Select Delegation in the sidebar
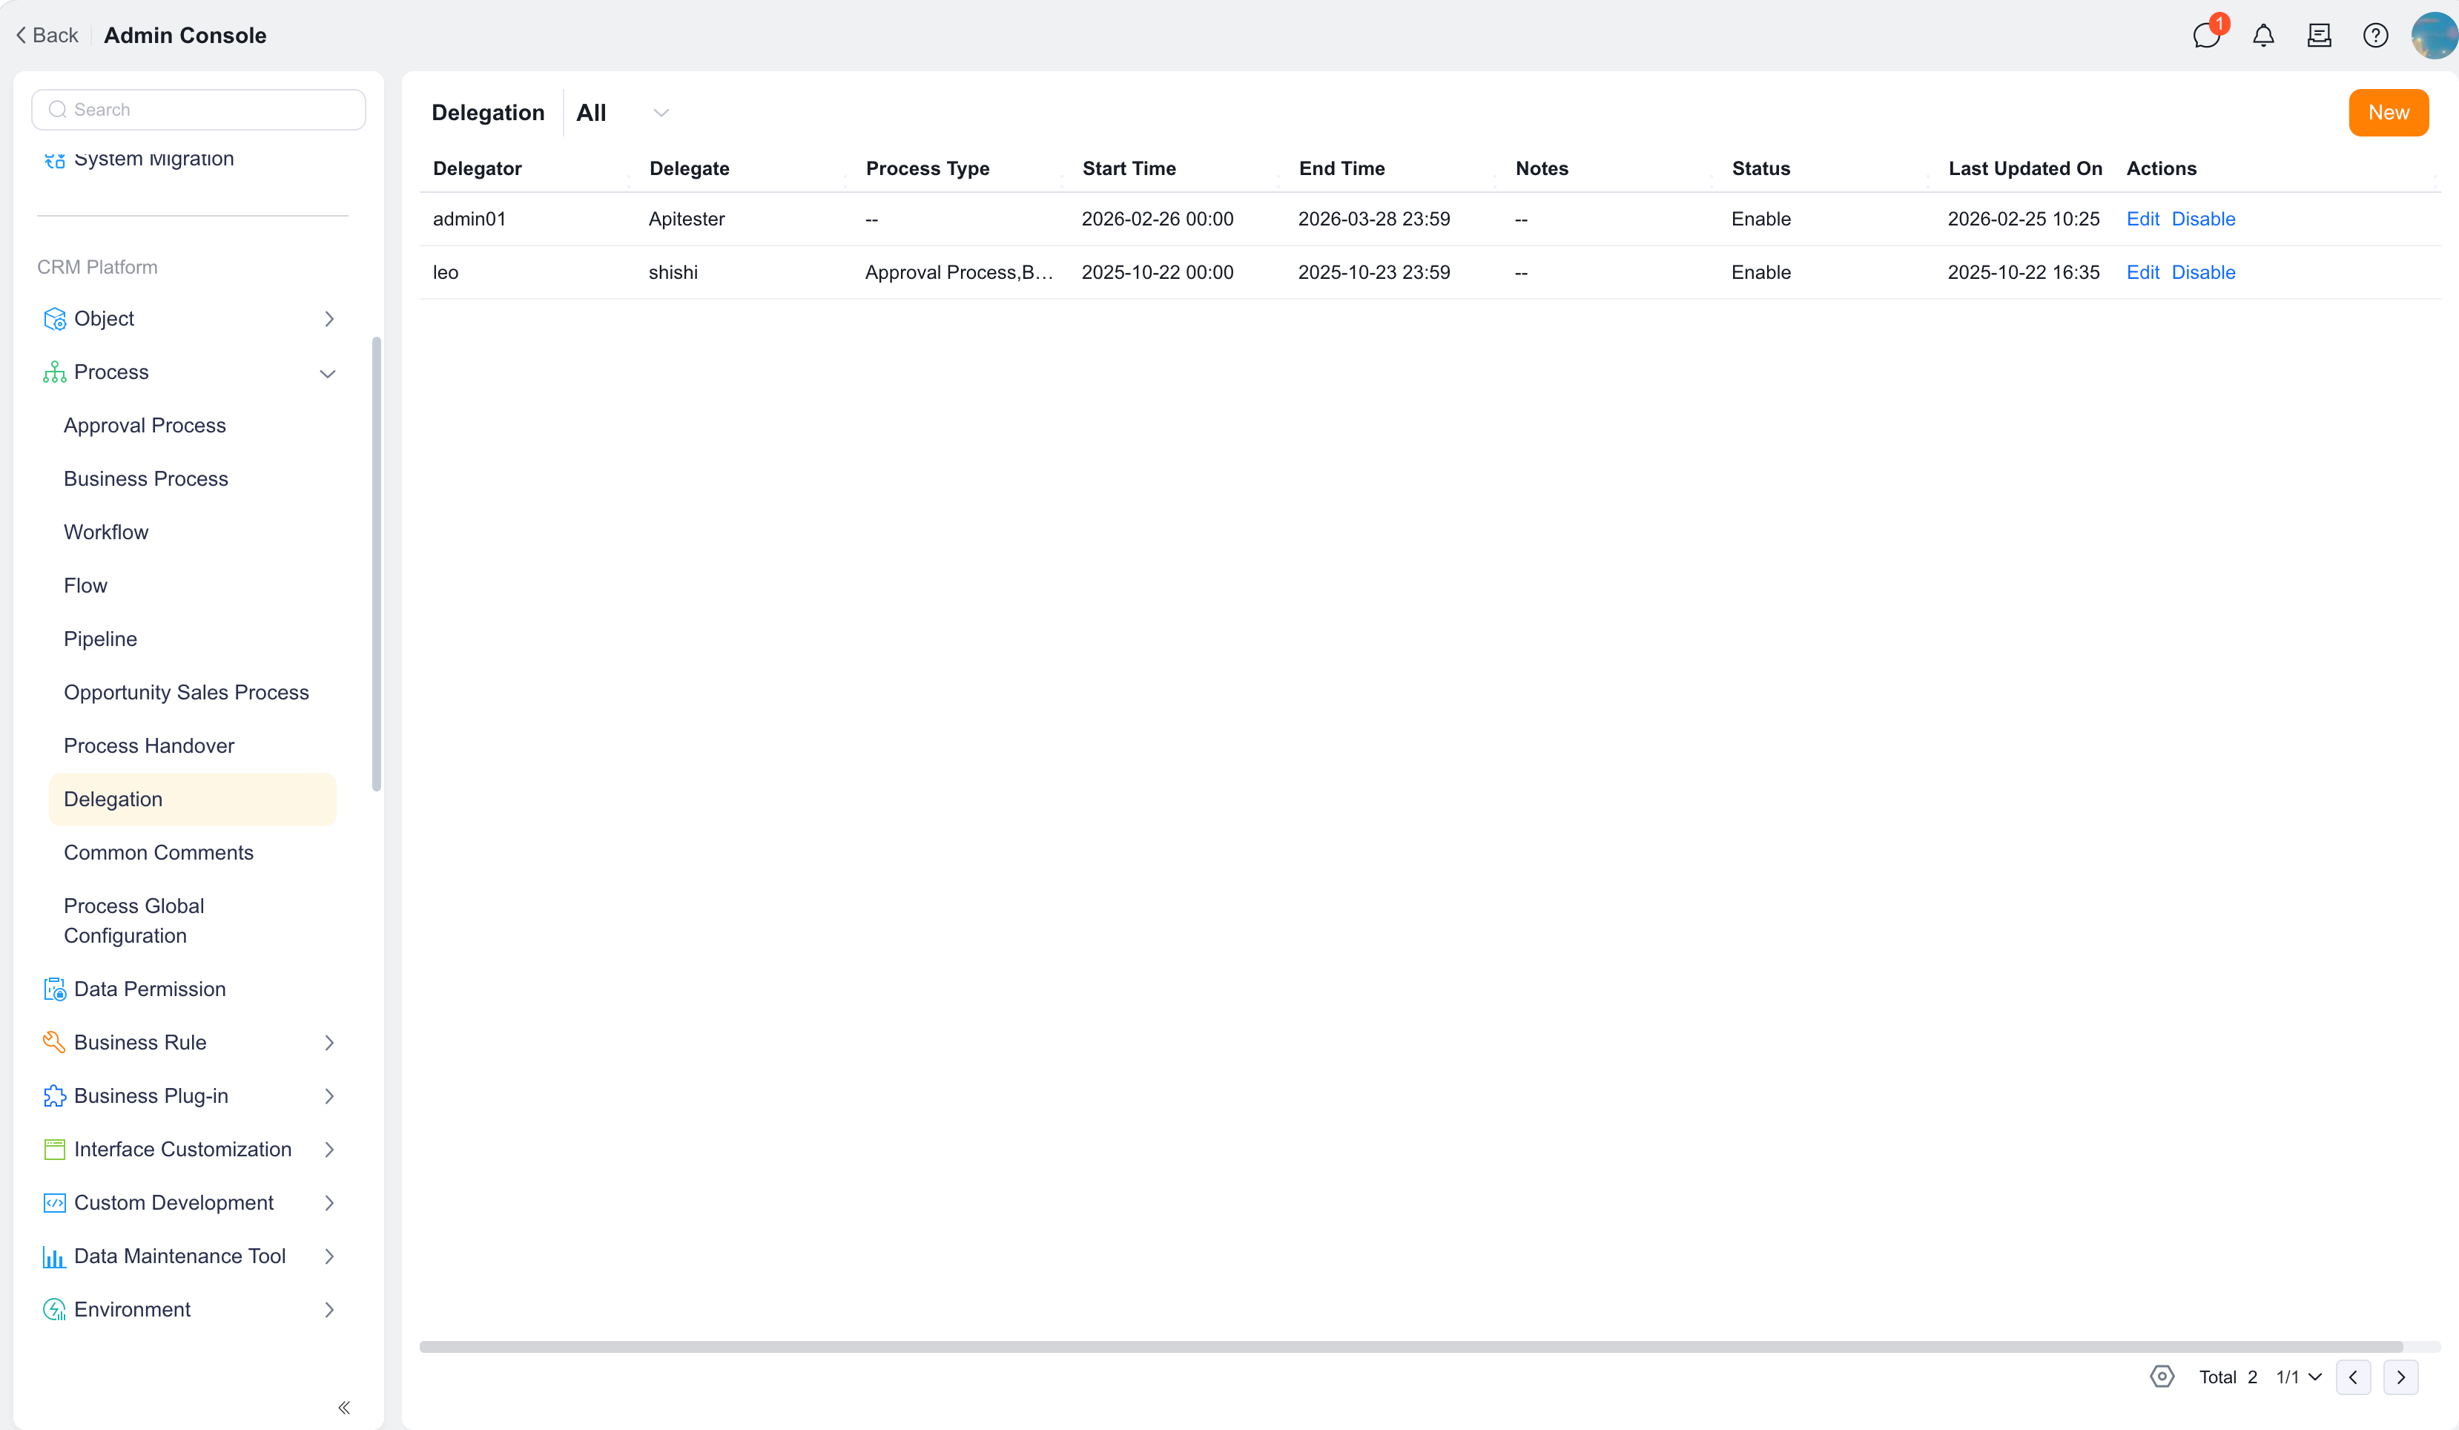The height and width of the screenshot is (1430, 2459). click(x=192, y=800)
